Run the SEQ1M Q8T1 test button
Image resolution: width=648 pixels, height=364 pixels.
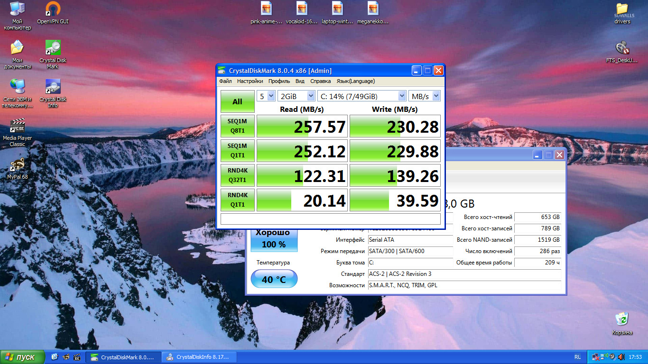[237, 126]
